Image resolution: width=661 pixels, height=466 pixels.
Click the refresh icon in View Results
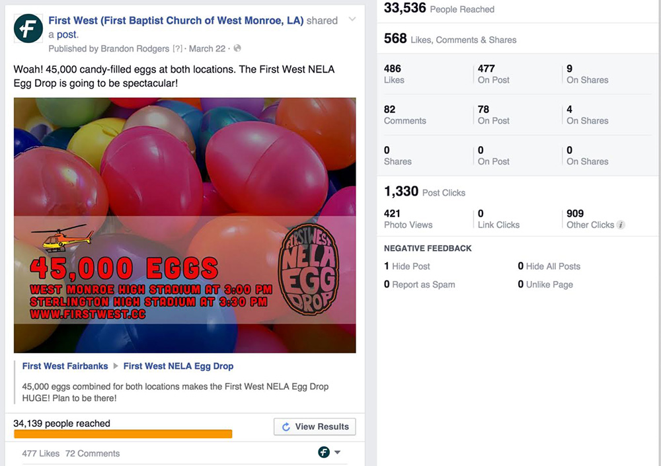pyautogui.click(x=286, y=427)
